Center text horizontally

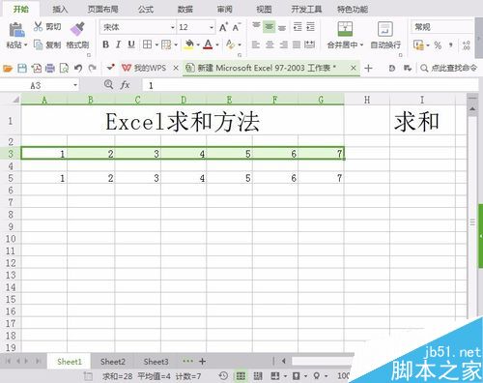[270, 44]
